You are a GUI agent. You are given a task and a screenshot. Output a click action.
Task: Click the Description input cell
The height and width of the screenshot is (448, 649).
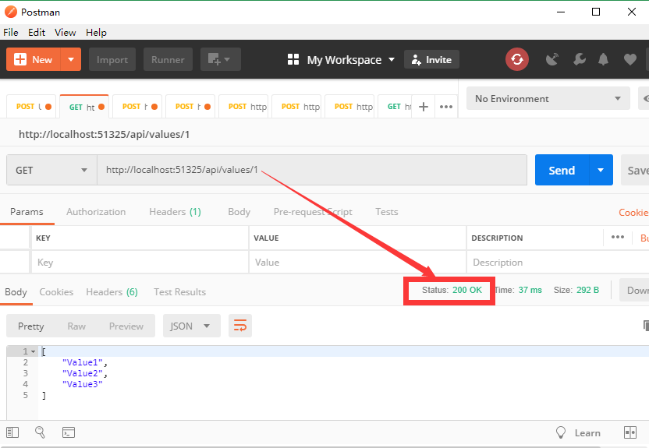tap(558, 262)
